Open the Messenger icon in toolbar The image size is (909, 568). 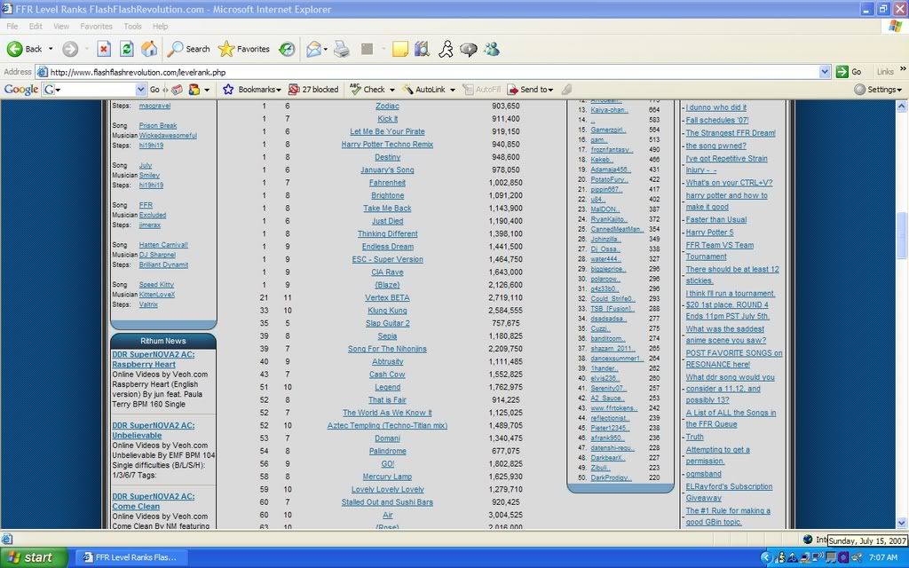(491, 49)
